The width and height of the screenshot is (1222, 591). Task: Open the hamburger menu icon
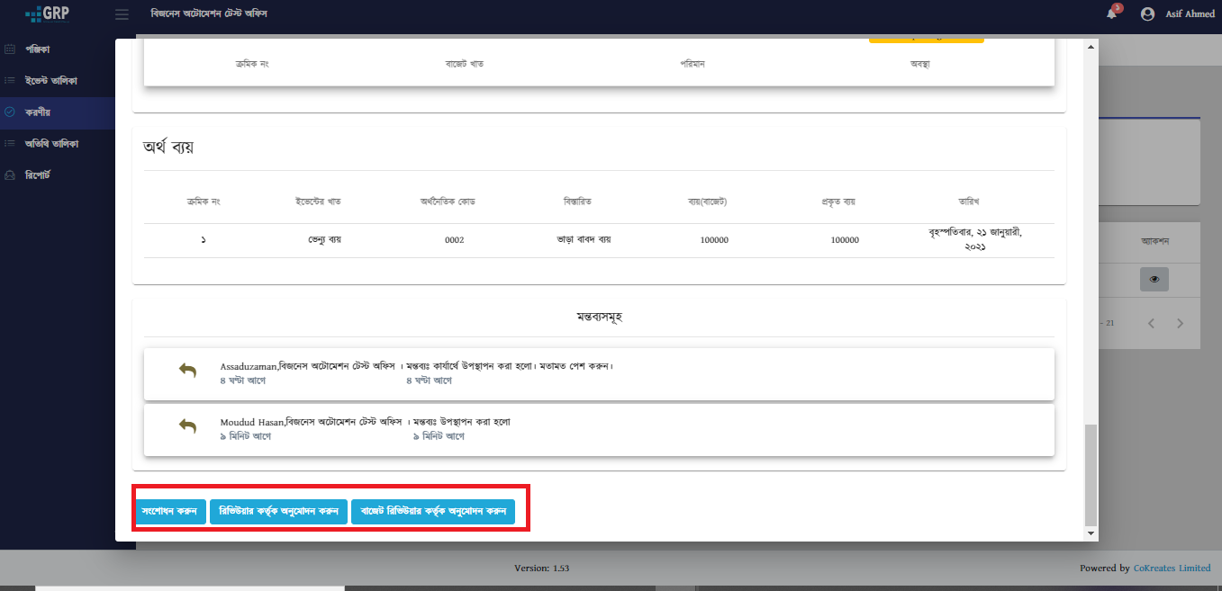pyautogui.click(x=122, y=14)
